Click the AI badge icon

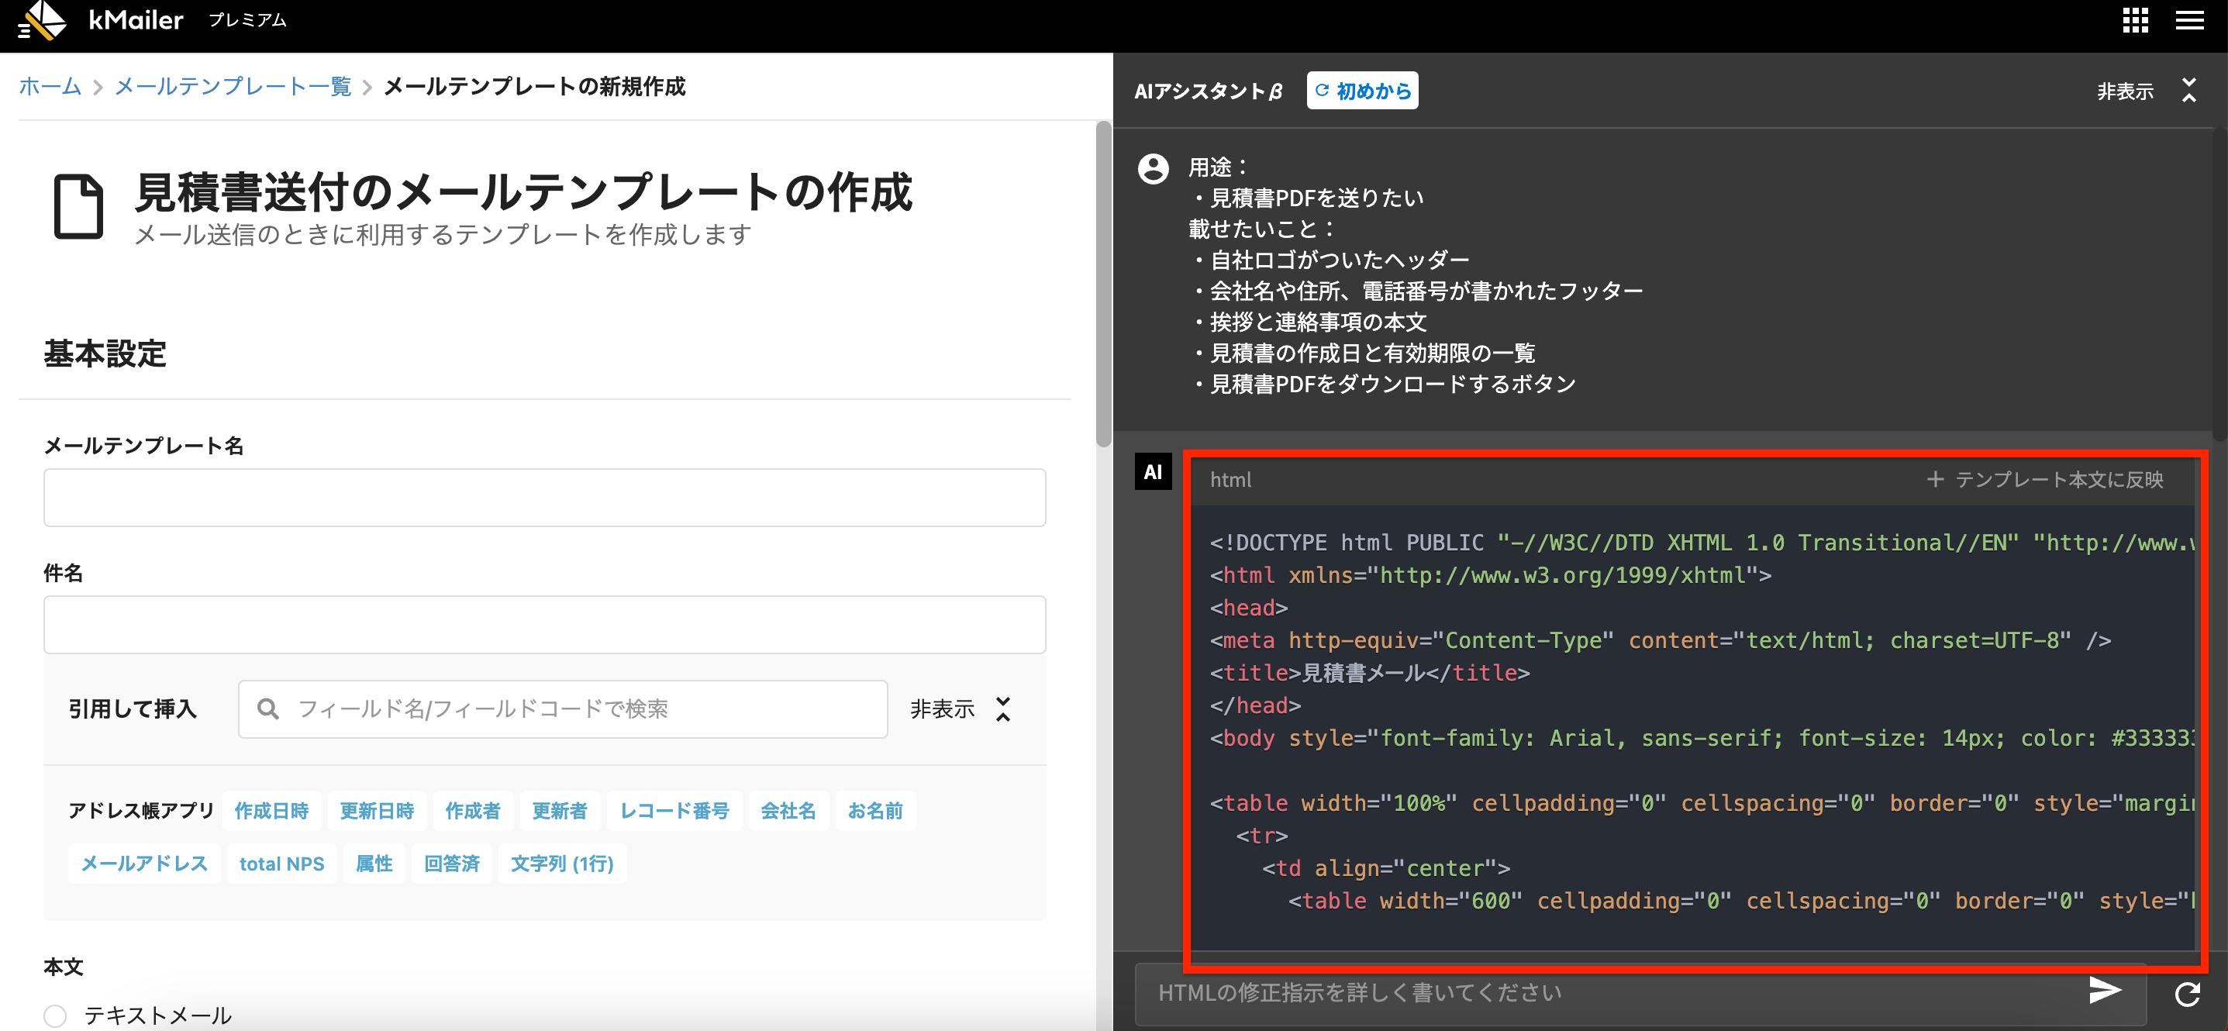click(1153, 472)
